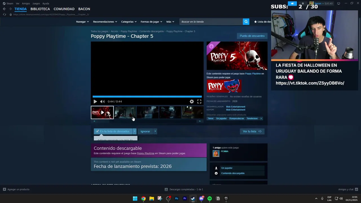Mute the trailer volume speaker icon

(x=102, y=101)
